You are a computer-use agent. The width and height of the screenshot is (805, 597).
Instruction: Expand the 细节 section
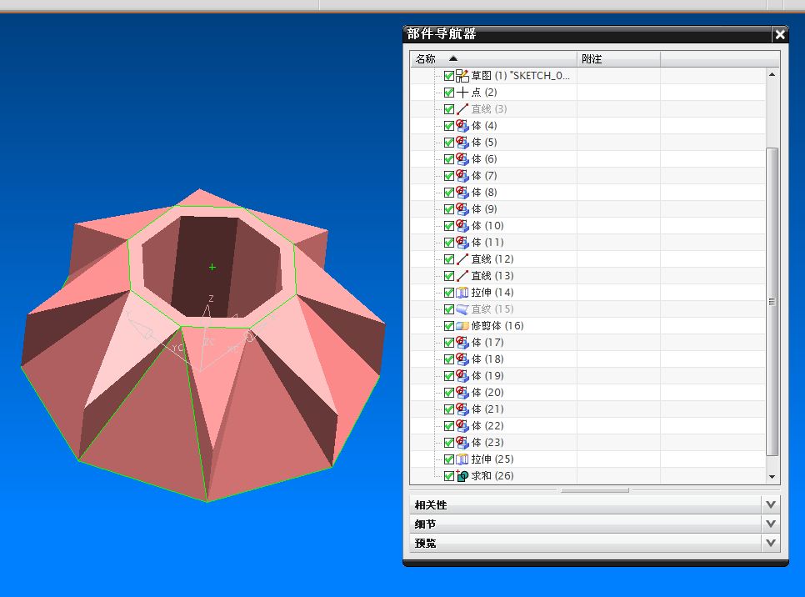tap(770, 524)
